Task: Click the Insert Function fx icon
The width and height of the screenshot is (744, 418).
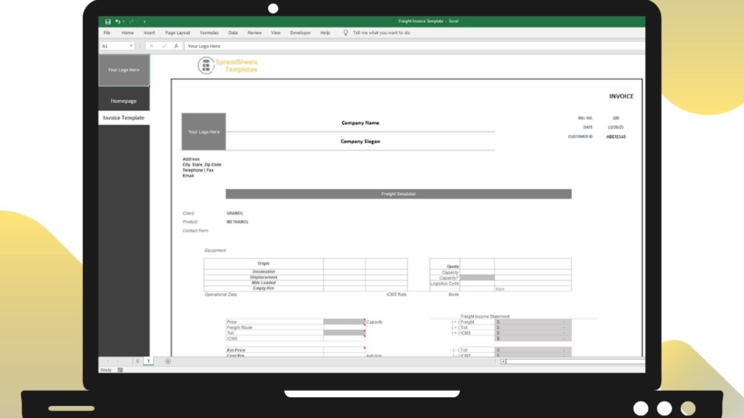Action: click(x=176, y=46)
